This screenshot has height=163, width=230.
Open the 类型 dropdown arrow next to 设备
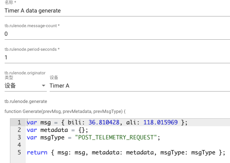pyautogui.click(x=44, y=86)
